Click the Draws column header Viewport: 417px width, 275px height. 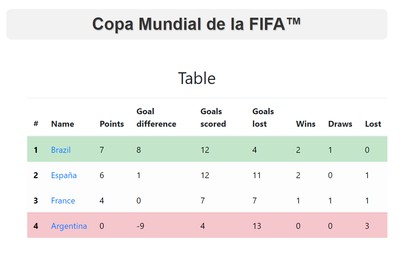tap(340, 124)
